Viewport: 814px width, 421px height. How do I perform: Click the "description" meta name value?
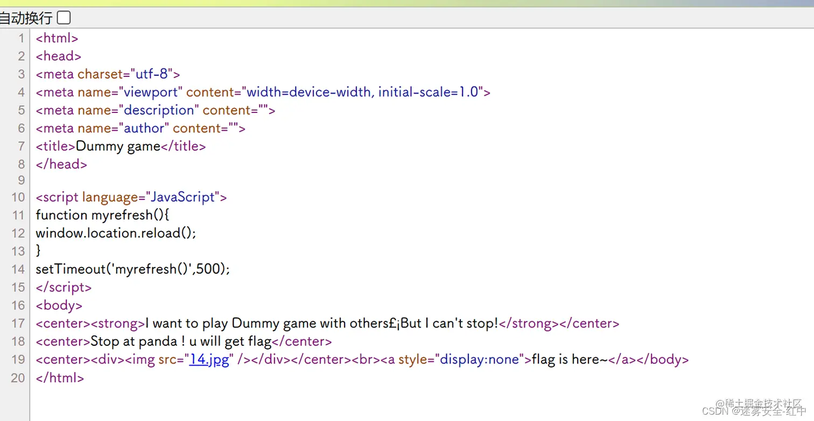(x=159, y=110)
